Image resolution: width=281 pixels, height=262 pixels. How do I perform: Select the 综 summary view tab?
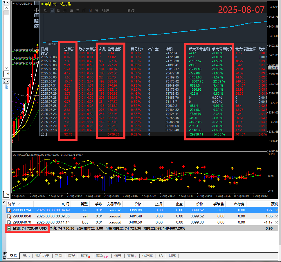46,10
